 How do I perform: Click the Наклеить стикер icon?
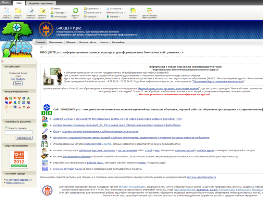click(x=133, y=11)
